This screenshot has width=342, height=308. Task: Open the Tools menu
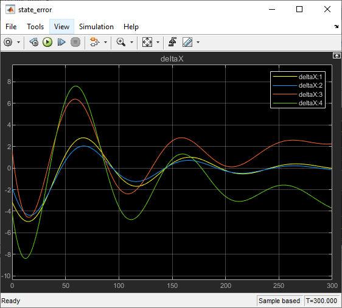click(35, 27)
